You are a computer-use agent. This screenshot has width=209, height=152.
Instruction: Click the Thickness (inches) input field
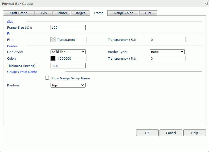pos(68,66)
